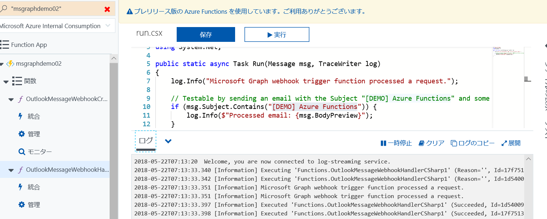Open the Microsoft Azure Internal Consumption dropdown
The width and height of the screenshot is (547, 219).
[x=107, y=26]
